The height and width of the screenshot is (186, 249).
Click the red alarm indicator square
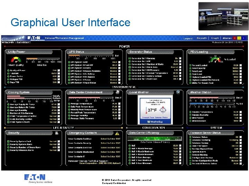[x=235, y=38]
